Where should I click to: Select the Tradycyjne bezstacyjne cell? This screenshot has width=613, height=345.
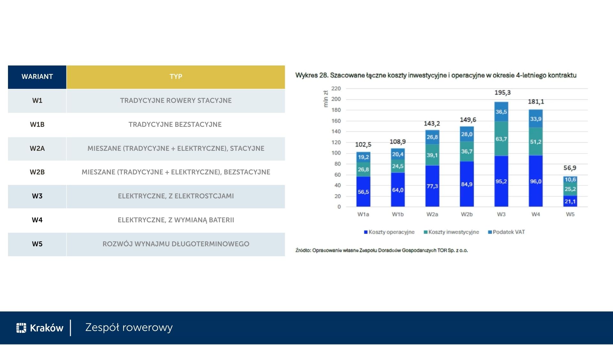coord(175,125)
